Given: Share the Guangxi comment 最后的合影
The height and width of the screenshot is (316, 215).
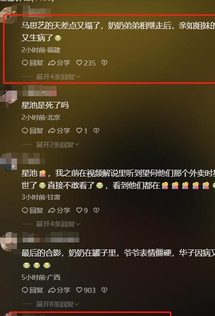Looking at the screenshot, I should [x=59, y=290].
